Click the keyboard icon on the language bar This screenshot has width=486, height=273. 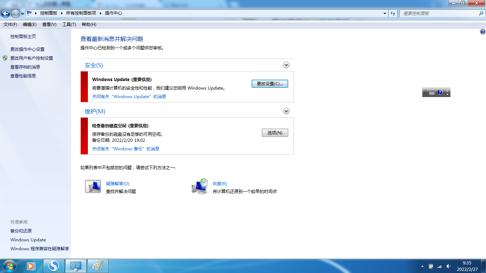432,93
